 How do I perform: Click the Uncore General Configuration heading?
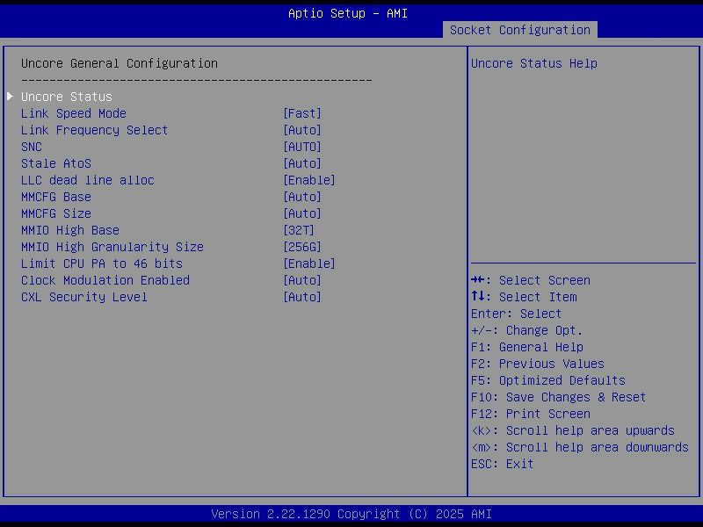click(x=120, y=63)
